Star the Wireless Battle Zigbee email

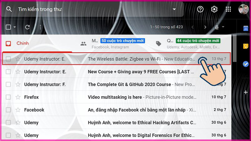pos(18,59)
